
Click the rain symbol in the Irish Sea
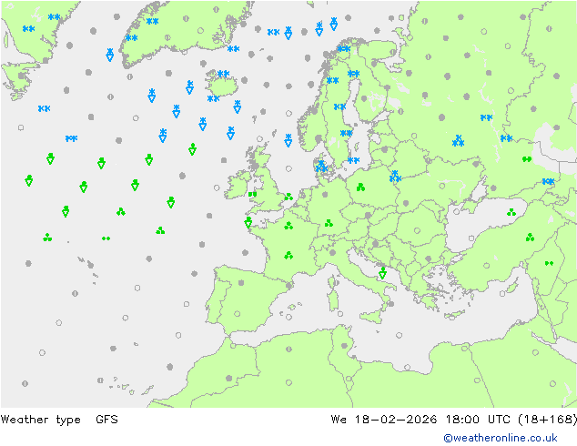click(252, 194)
